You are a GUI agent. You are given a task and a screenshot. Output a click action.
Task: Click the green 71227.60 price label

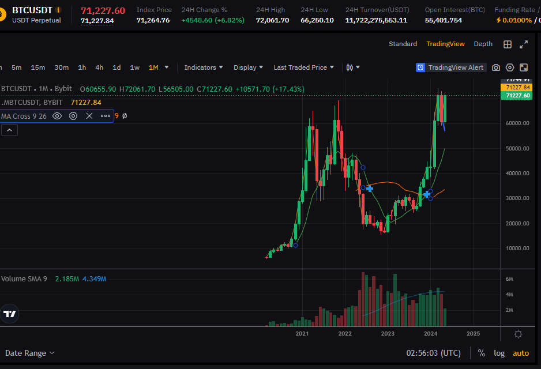pos(517,96)
